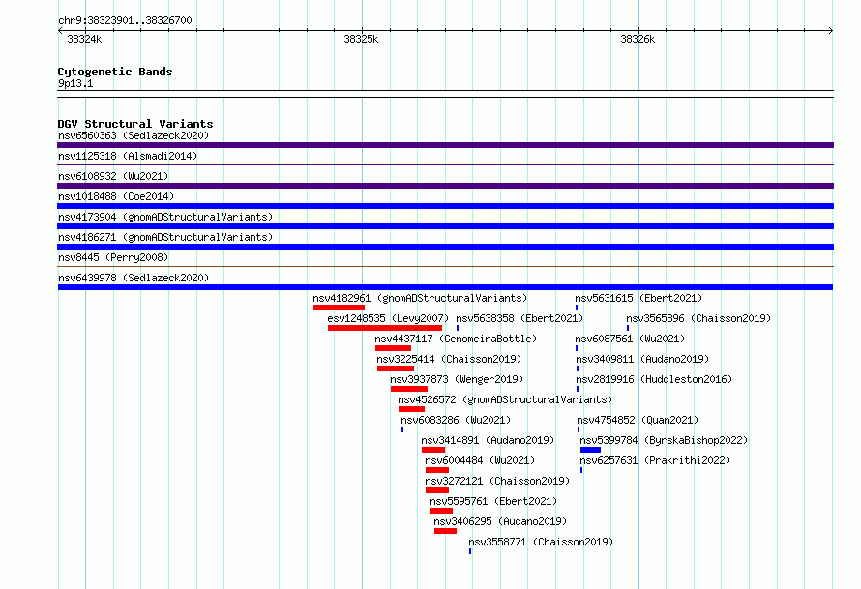This screenshot has height=589, width=861.
Task: Open esv1248535 (Levy2007) label
Action: coord(388,318)
